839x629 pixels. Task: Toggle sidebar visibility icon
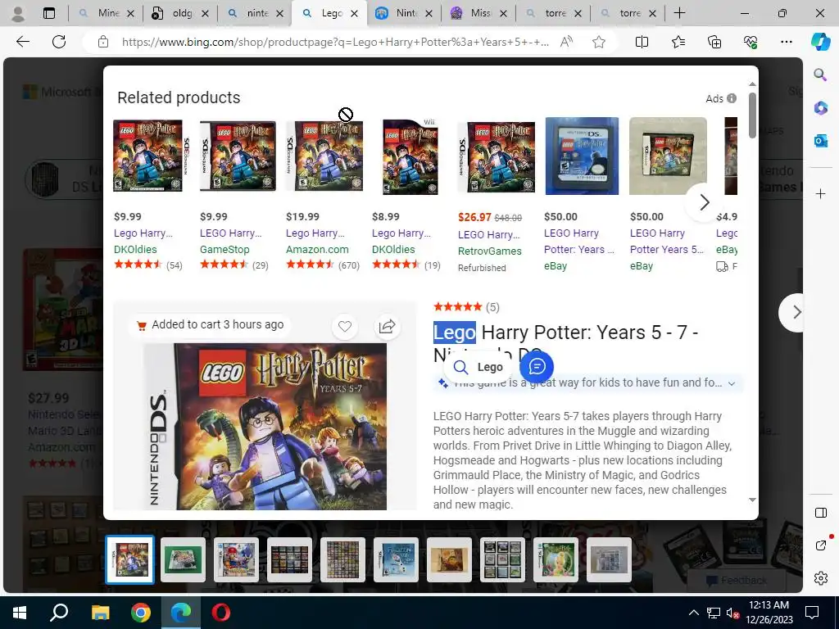click(x=820, y=513)
